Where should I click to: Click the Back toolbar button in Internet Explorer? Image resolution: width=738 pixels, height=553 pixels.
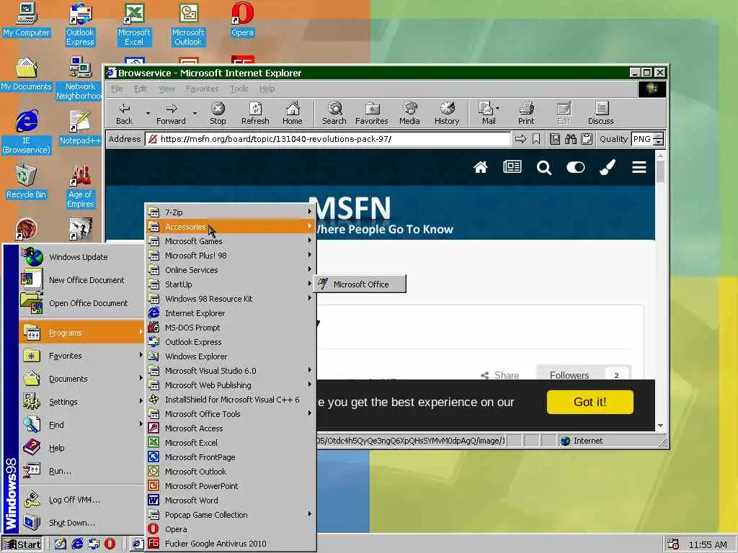coord(124,113)
